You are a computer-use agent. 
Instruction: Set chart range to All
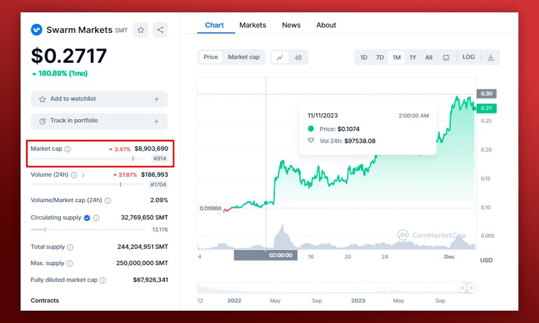[x=428, y=58]
